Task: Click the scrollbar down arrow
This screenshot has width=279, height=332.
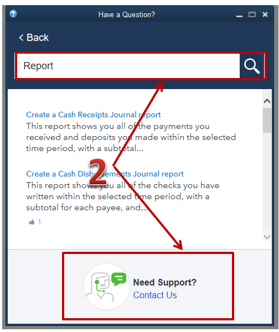Action: pos(267,237)
